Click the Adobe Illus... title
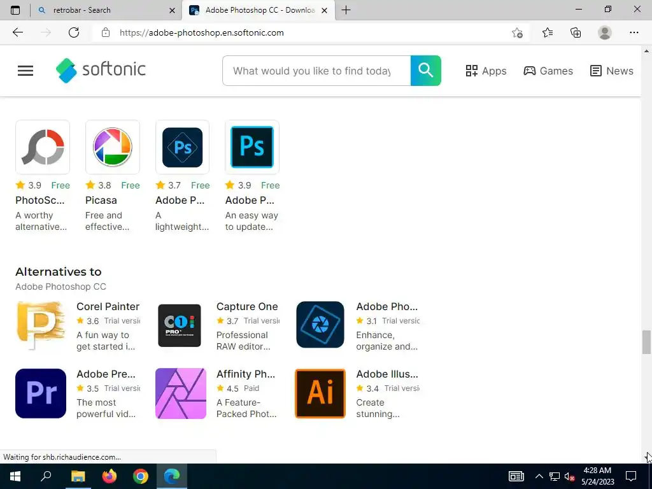Screen dimensions: 652x489 (x=387, y=374)
